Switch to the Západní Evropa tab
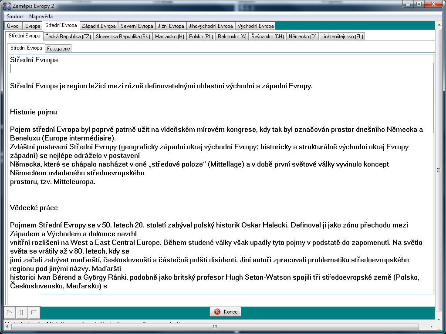 [99, 26]
